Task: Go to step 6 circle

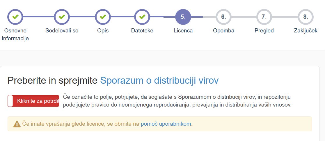Action: (223, 17)
